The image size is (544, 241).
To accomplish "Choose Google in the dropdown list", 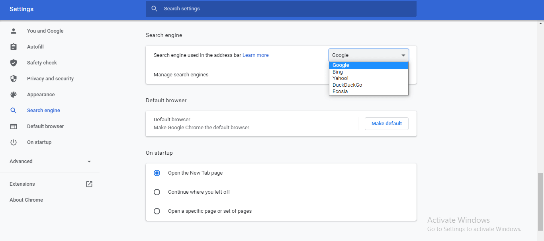I will 369,65.
